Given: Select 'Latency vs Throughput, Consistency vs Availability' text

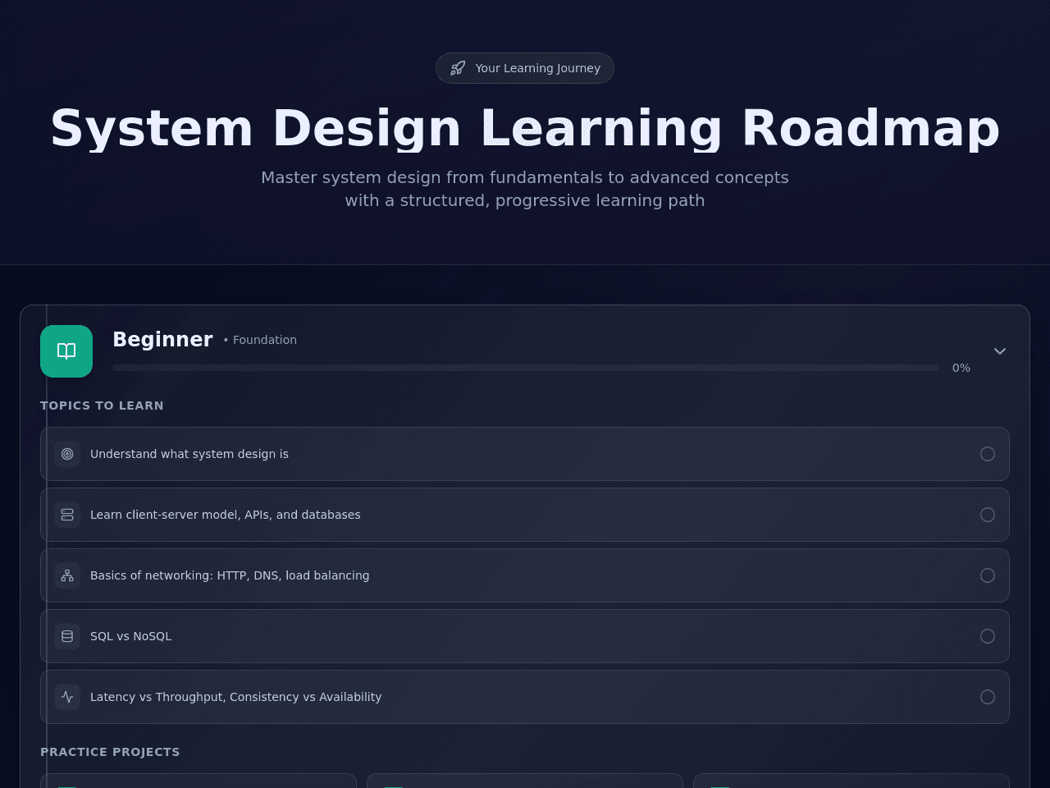Looking at the screenshot, I should coord(236,697).
